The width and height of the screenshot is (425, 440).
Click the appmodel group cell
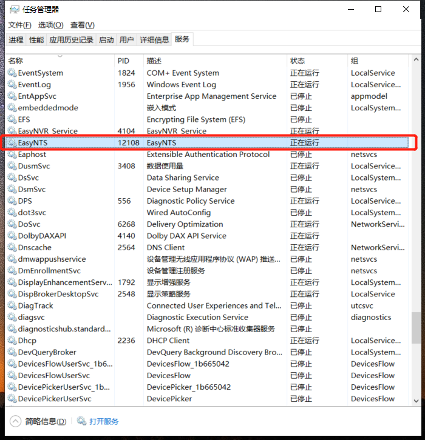pyautogui.click(x=369, y=96)
